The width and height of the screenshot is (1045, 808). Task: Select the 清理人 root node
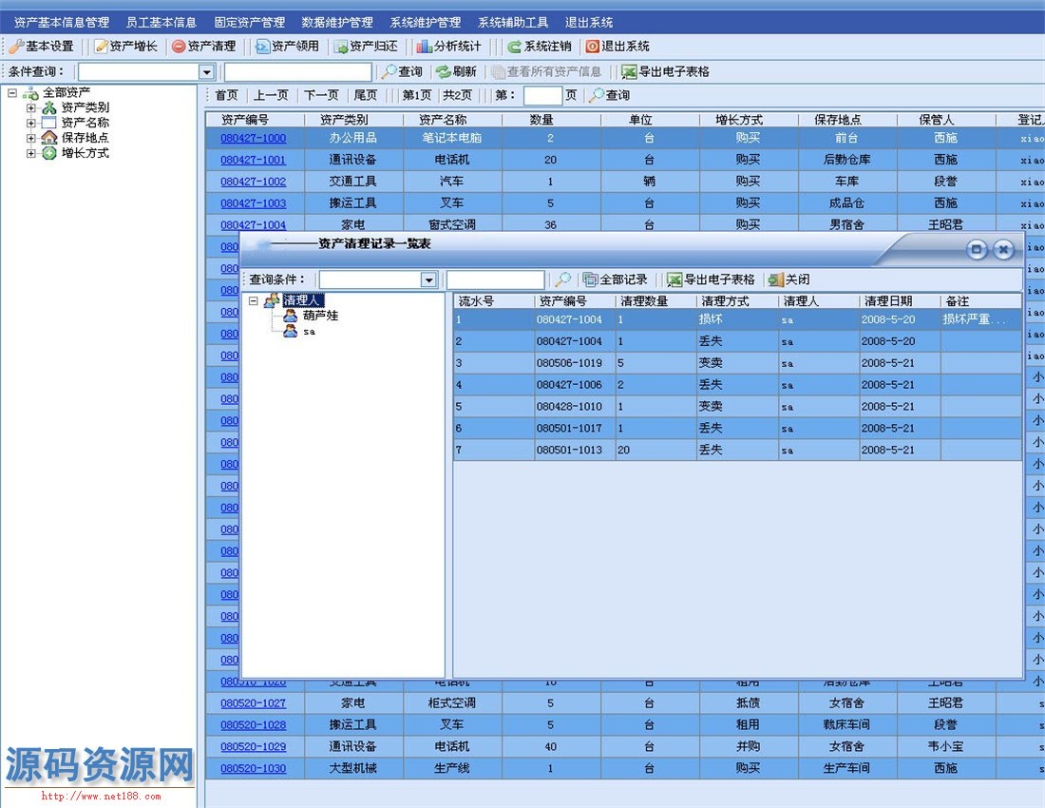[302, 300]
